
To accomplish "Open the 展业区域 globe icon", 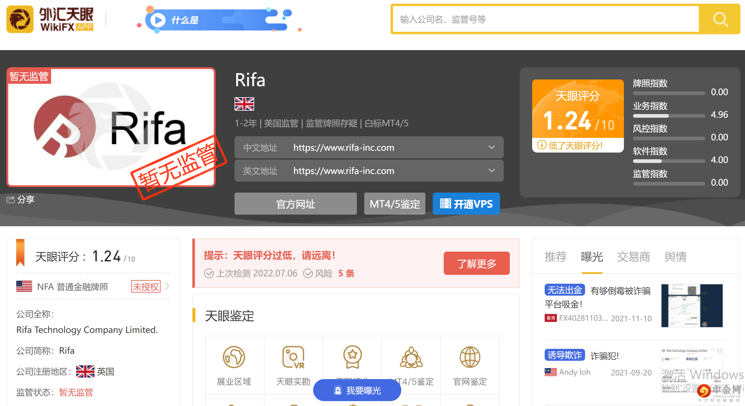I will 234,357.
